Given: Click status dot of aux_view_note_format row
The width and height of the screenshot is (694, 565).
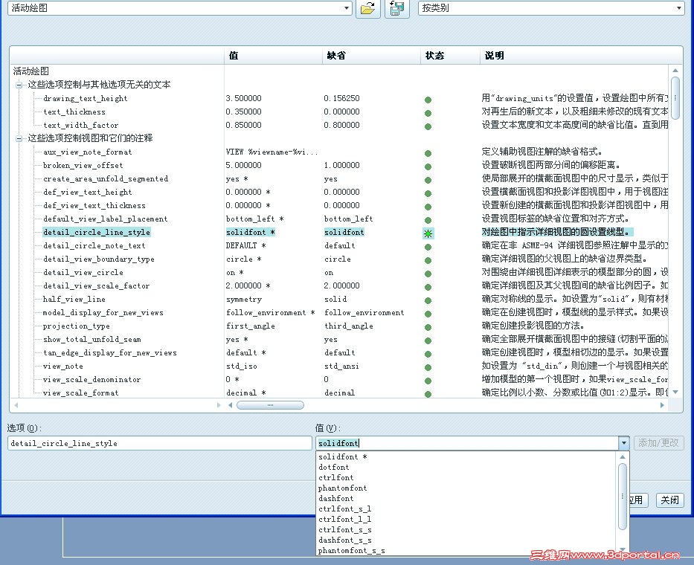Looking at the screenshot, I should click(x=428, y=153).
